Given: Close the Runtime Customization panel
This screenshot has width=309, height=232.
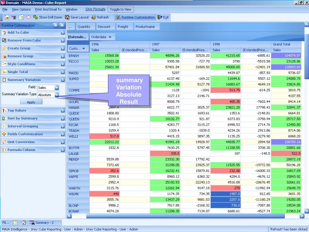Looking at the screenshot, I should [62, 25].
